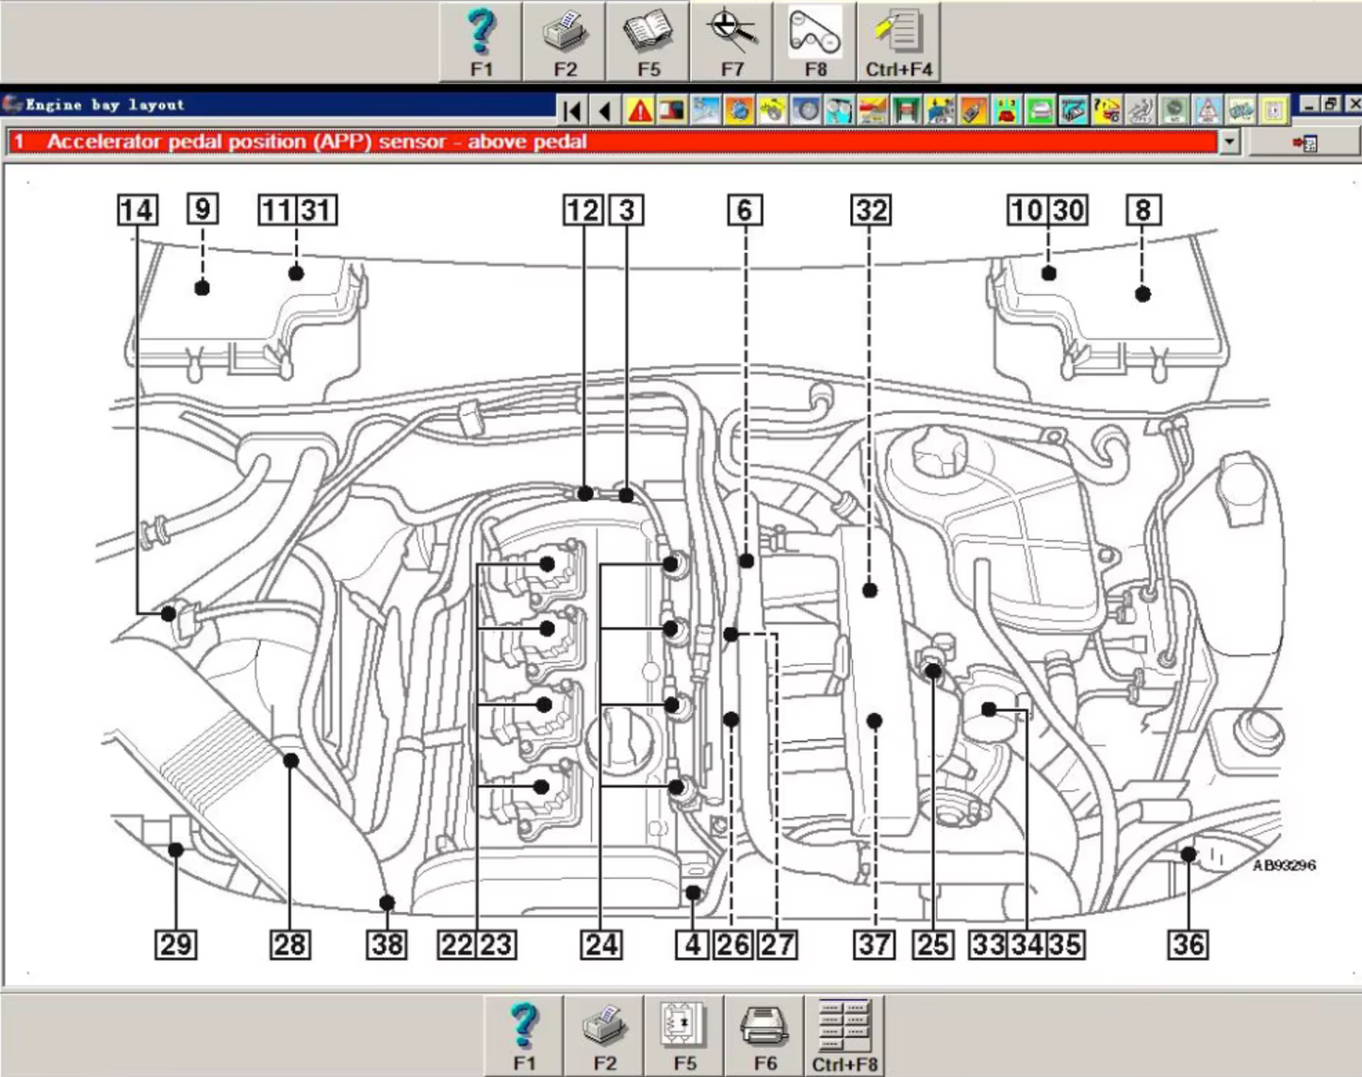Click the green vehicle lift toolbar icon
This screenshot has width=1362, height=1077.
[907, 111]
